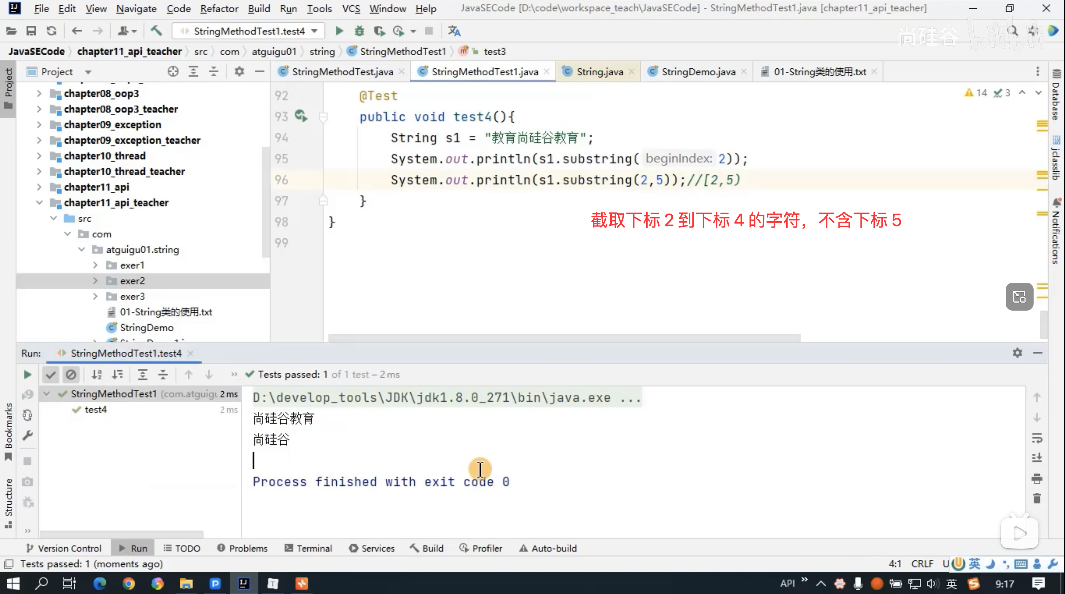Switch to the String.java tab
This screenshot has width=1065, height=594.
pyautogui.click(x=599, y=72)
